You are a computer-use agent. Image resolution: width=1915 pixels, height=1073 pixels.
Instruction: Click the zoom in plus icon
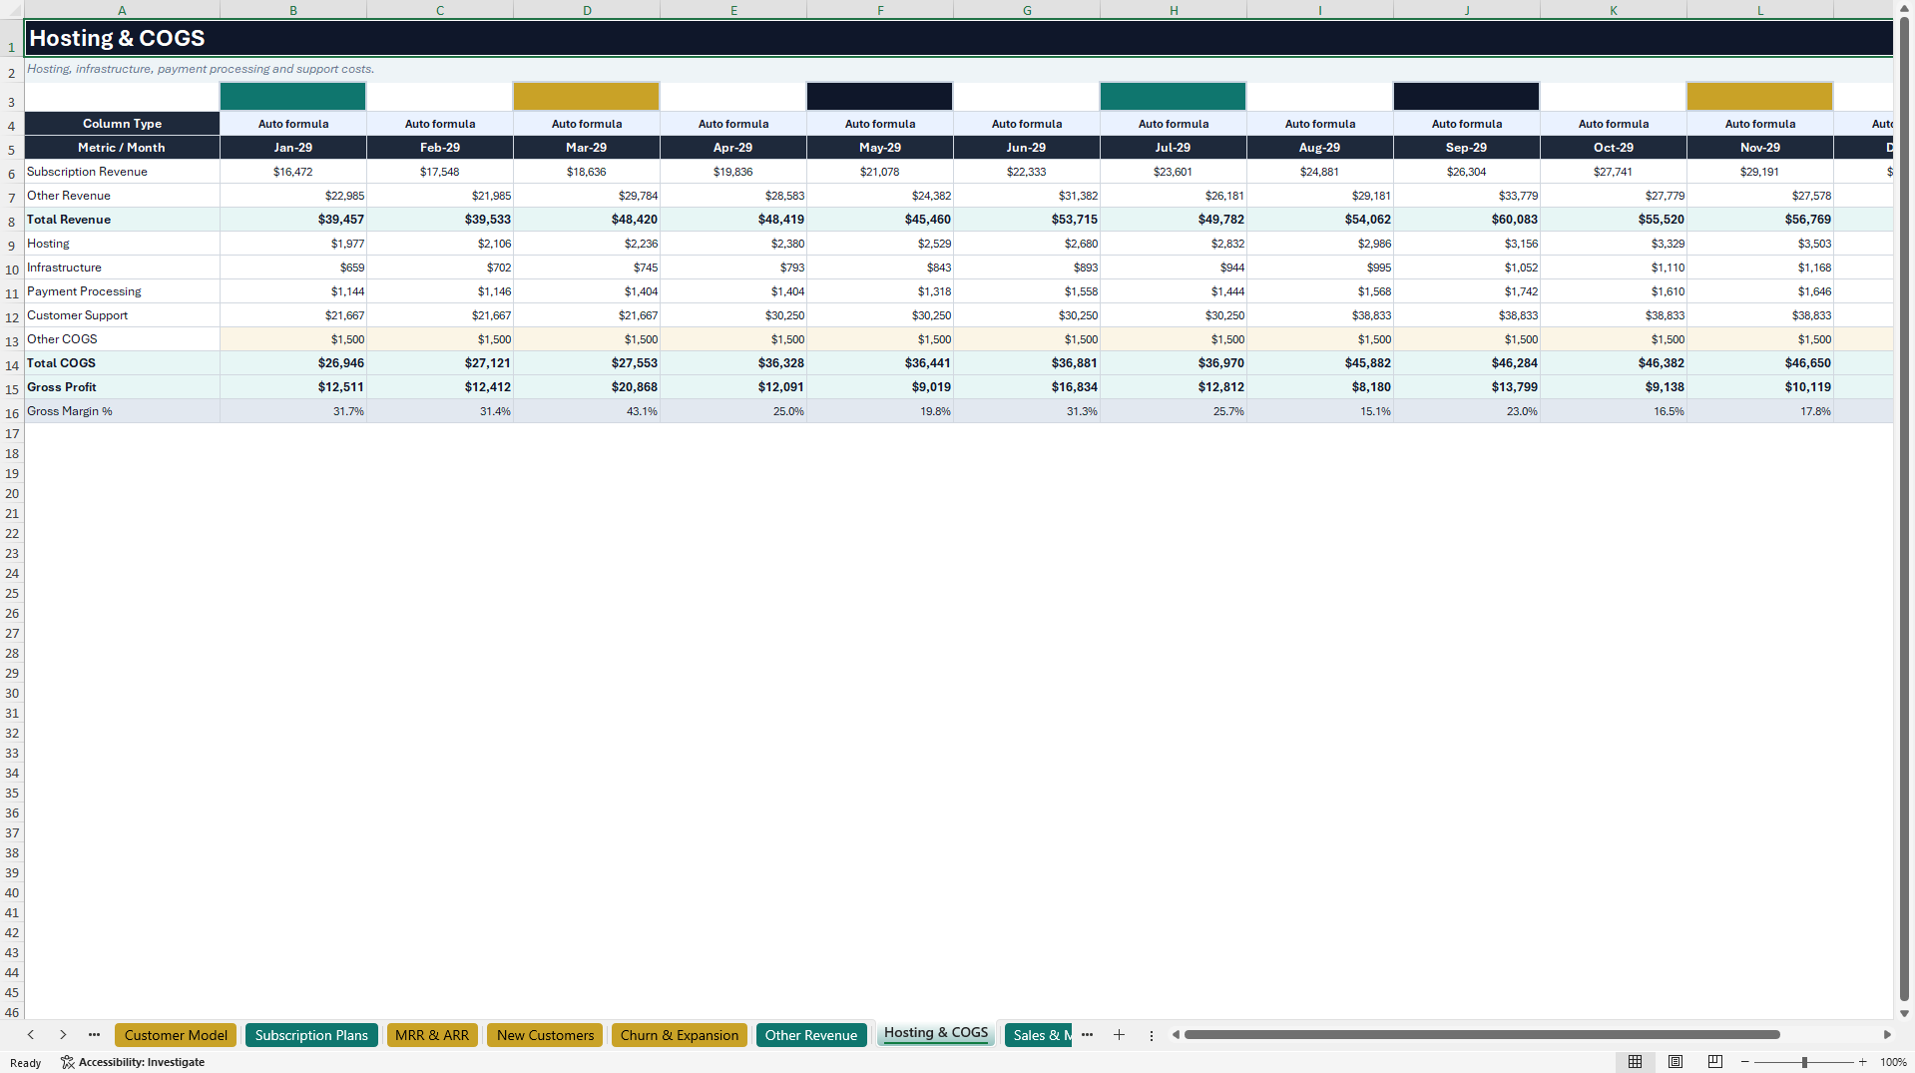click(x=1862, y=1062)
